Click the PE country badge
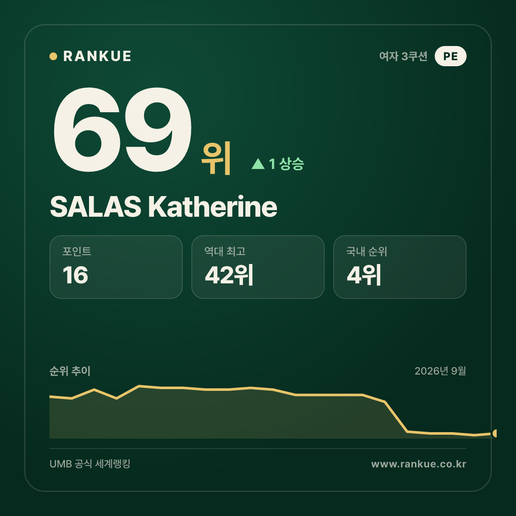 (x=450, y=56)
